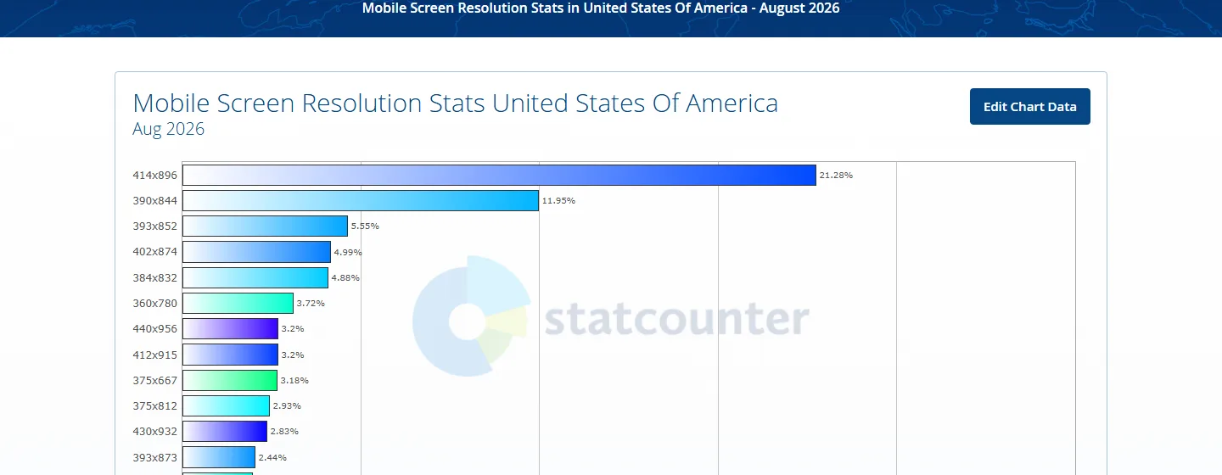Click the 375x812 axis label
Screen dimensions: 1222x475
pos(155,405)
